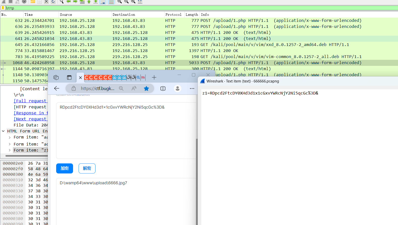Sort packets by the Protocol column
This screenshot has width=398, height=225.
[x=174, y=15]
